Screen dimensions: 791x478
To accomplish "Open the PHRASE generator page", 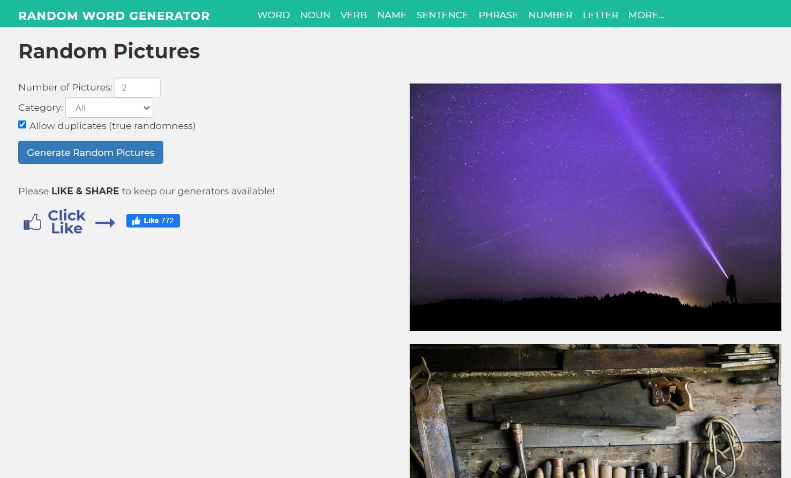I will (498, 15).
